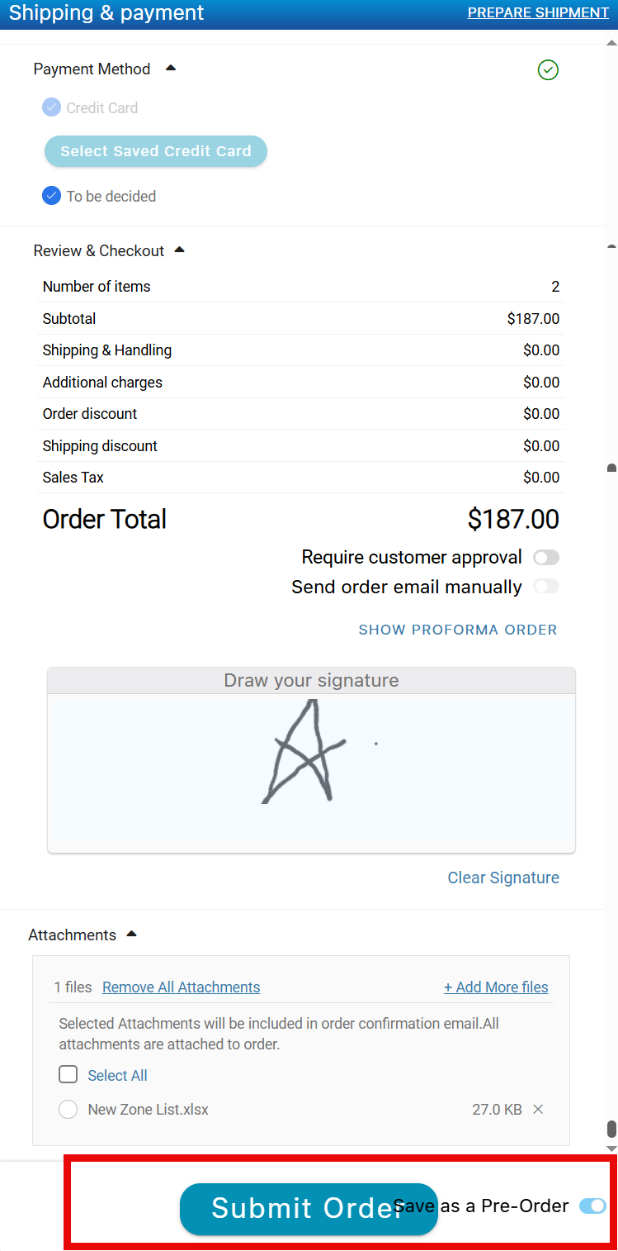Image resolution: width=618 pixels, height=1251 pixels.
Task: Click Select Saved Credit Card button
Action: click(x=156, y=151)
